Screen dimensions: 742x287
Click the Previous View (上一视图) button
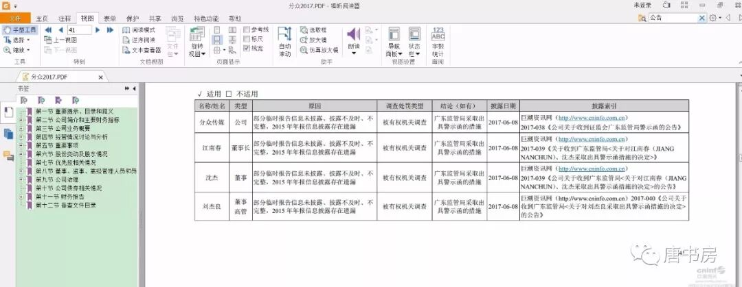point(60,40)
